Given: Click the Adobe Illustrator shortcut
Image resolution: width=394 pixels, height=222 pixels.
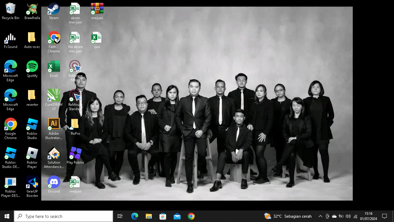Looking at the screenshot, I should [54, 129].
